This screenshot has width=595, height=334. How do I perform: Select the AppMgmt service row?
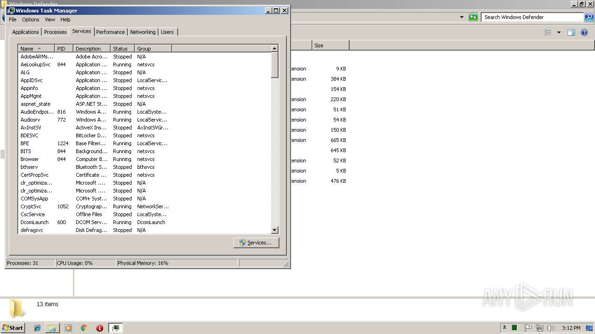[144, 96]
